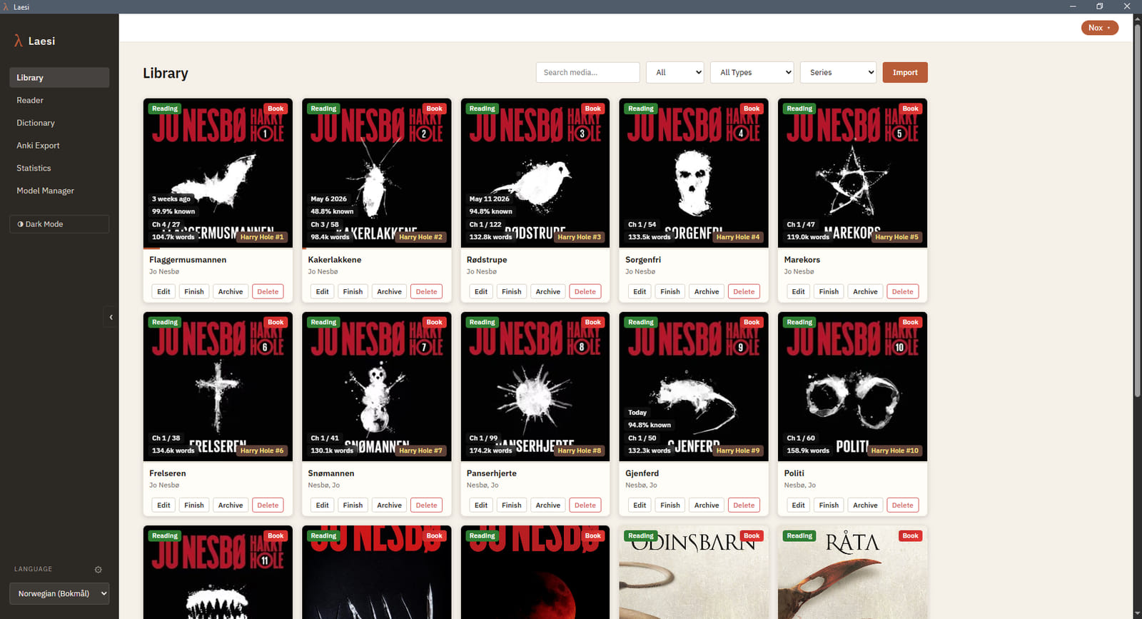This screenshot has height=619, width=1142.
Task: View the Statistics page
Action: 59,168
